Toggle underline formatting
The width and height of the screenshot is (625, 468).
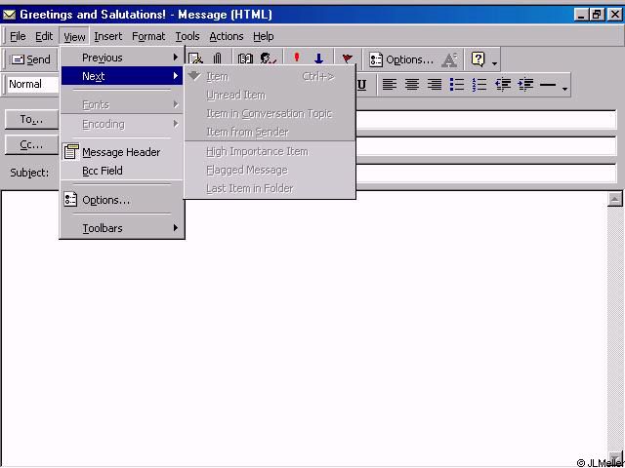[361, 85]
